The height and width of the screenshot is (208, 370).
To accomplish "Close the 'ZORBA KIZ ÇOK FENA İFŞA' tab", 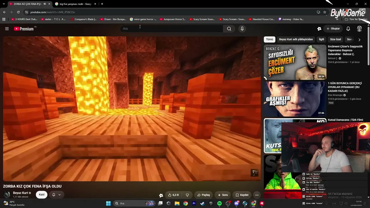I will coord(49,4).
